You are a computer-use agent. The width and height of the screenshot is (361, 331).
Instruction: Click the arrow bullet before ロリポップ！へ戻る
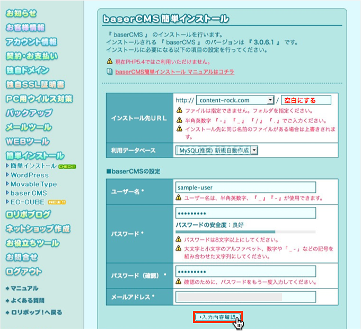click(7, 312)
